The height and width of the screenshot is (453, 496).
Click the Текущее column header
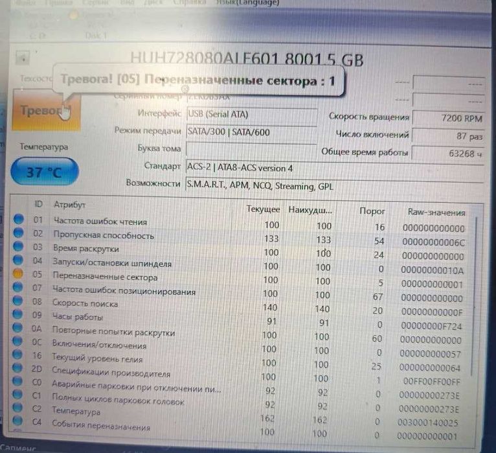263,209
